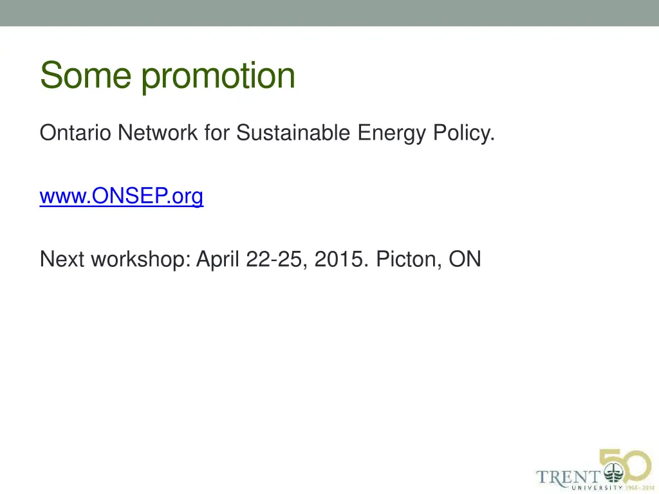This screenshot has width=659, height=494.
Task: Select the 'Some promotion' slide title
Action: 168,76
